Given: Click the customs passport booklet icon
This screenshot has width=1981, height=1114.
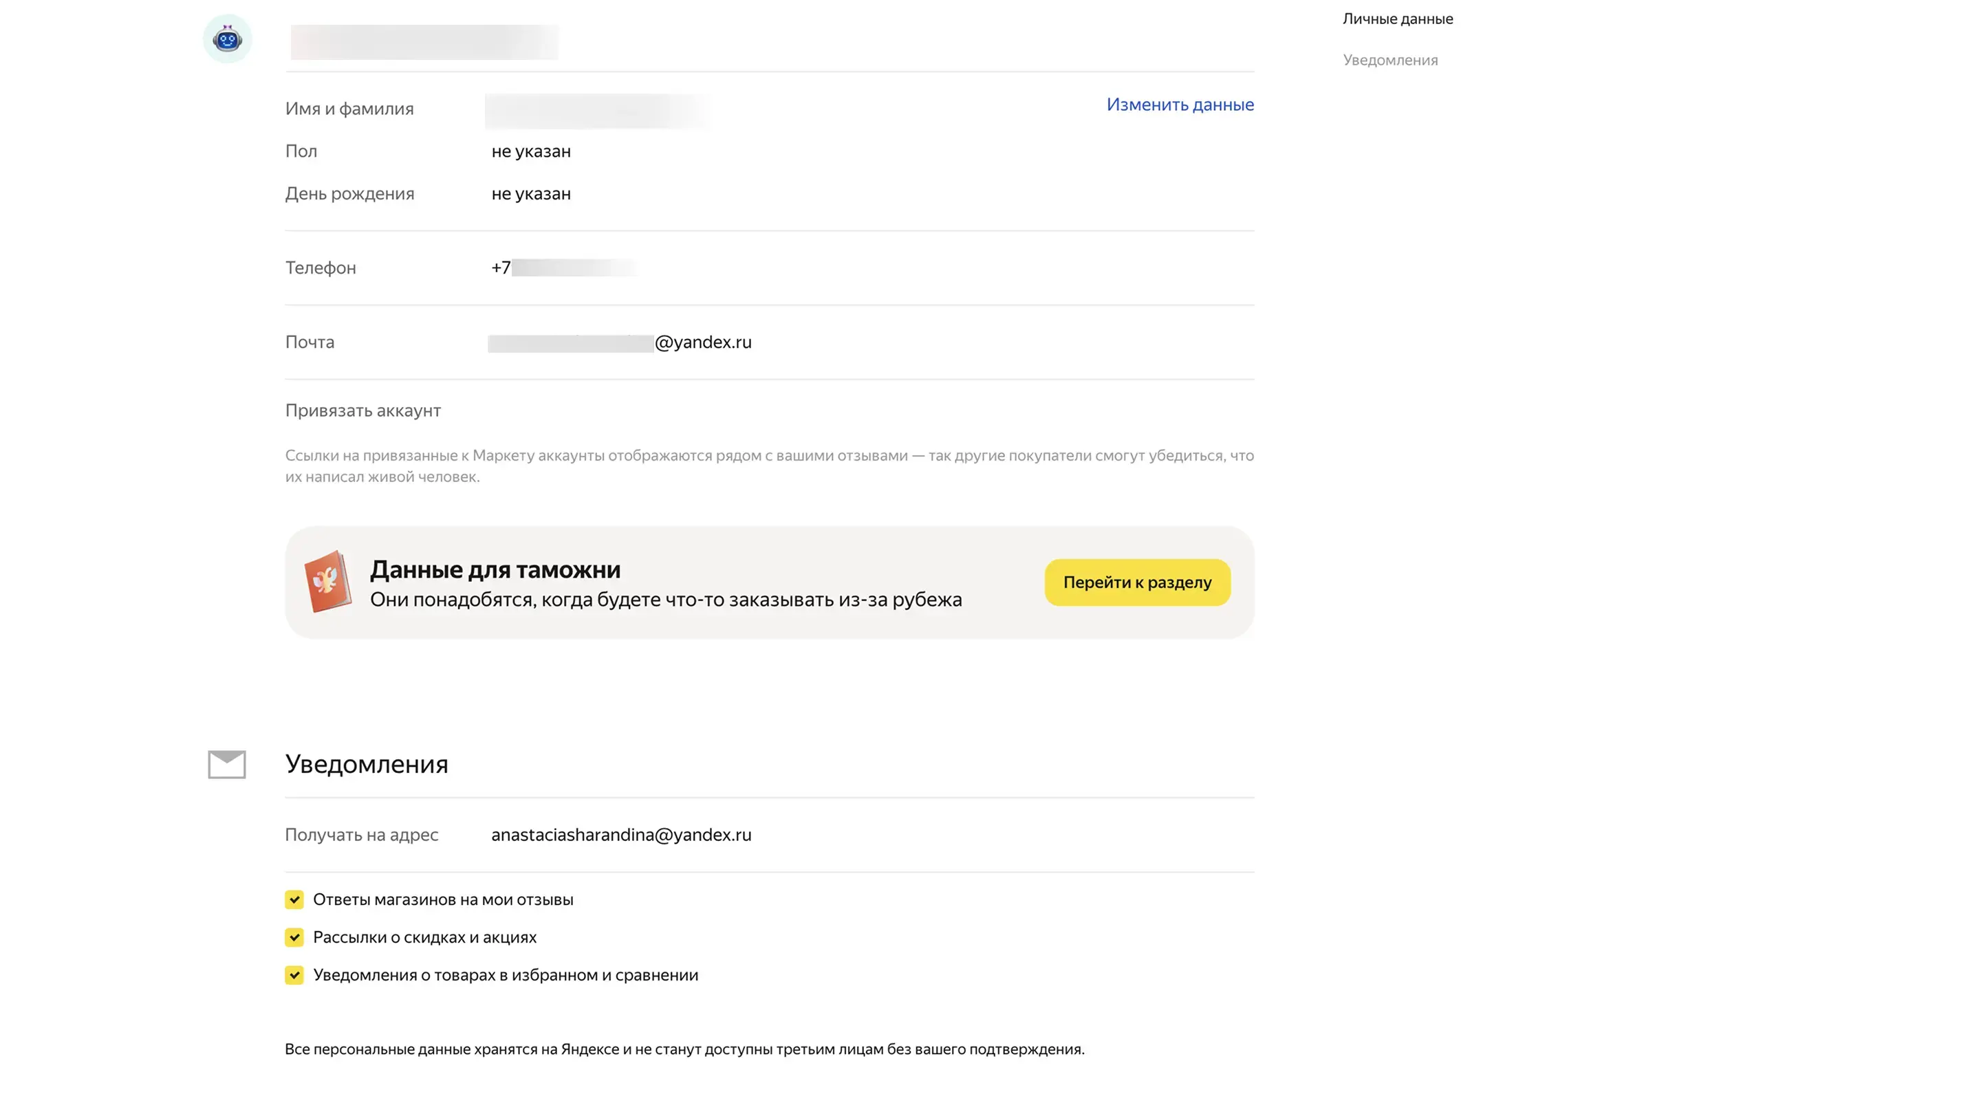Looking at the screenshot, I should click(x=327, y=581).
